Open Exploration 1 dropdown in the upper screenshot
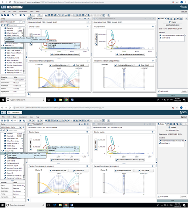188x209 pixels. 21,7
